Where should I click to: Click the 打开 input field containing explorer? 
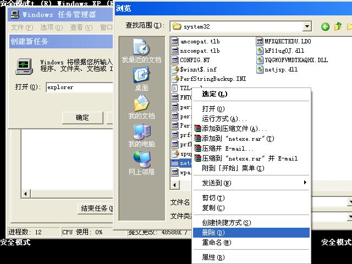pos(79,87)
